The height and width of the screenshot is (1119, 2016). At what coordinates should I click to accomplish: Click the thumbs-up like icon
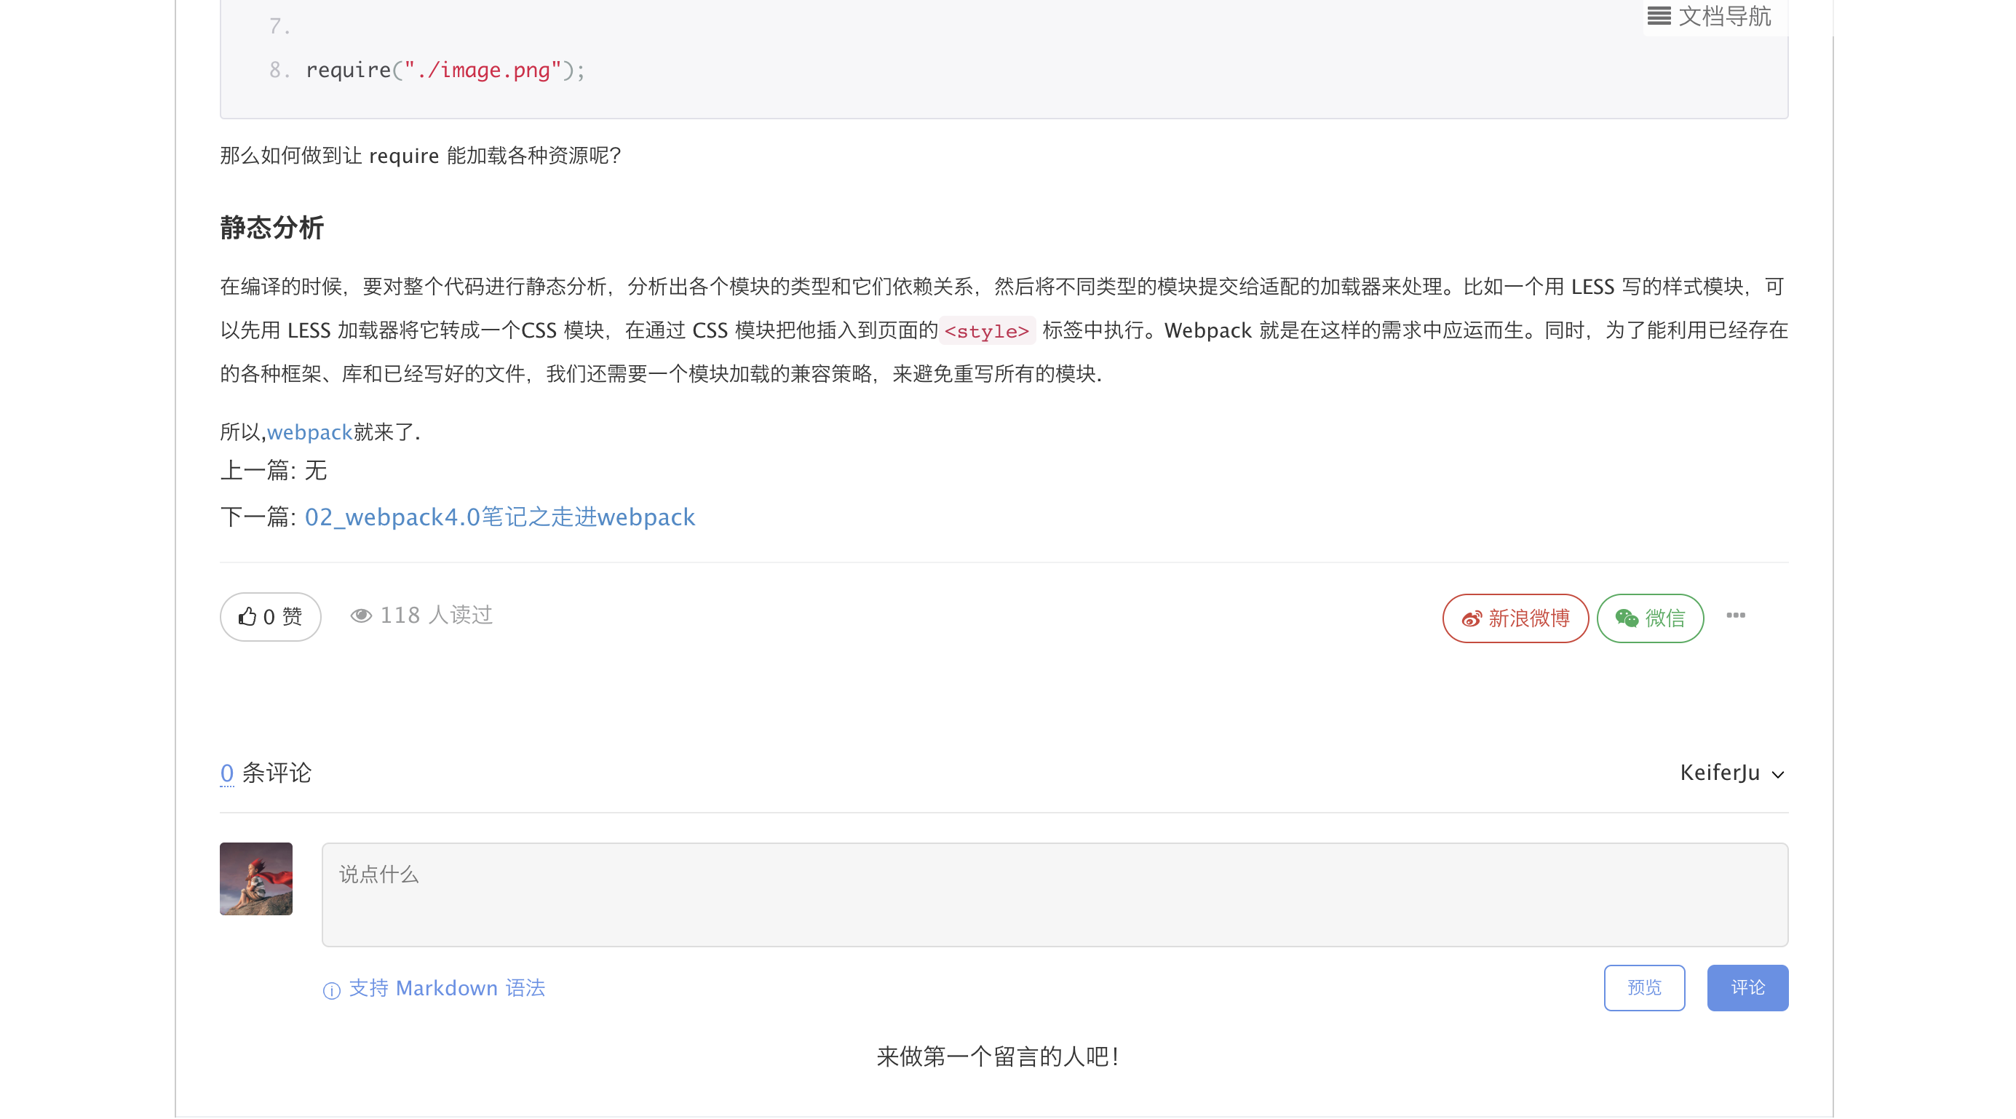[x=247, y=617]
